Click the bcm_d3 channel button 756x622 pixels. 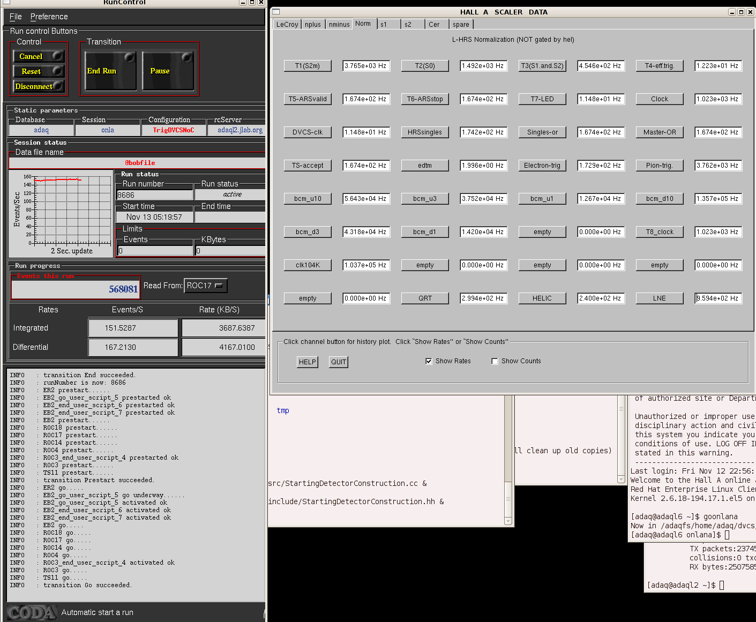click(x=308, y=232)
